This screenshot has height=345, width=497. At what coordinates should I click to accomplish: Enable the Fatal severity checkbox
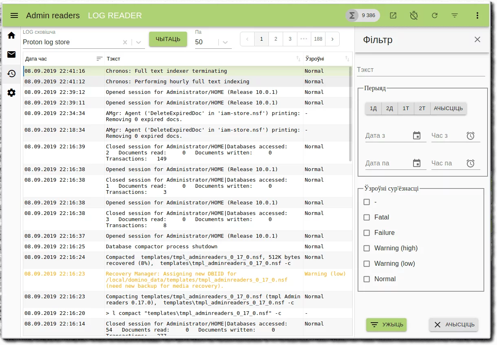(367, 217)
